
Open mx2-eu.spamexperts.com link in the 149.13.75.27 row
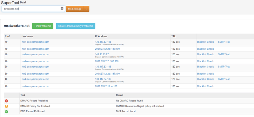[35, 54]
